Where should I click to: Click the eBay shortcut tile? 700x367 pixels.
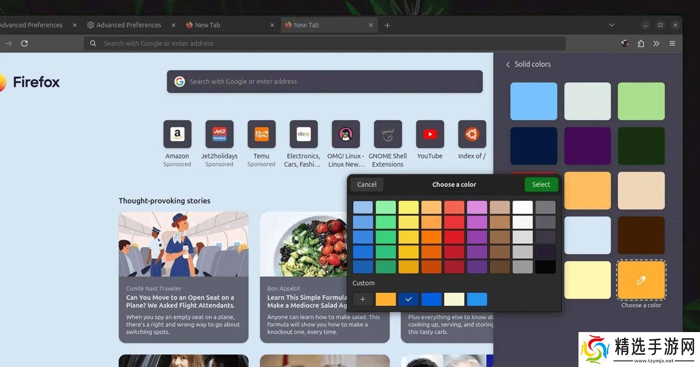coord(304,134)
